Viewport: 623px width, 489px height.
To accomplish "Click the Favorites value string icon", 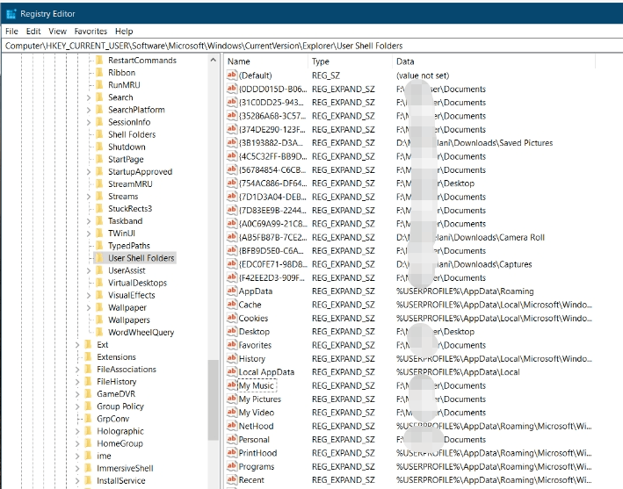I will point(232,345).
